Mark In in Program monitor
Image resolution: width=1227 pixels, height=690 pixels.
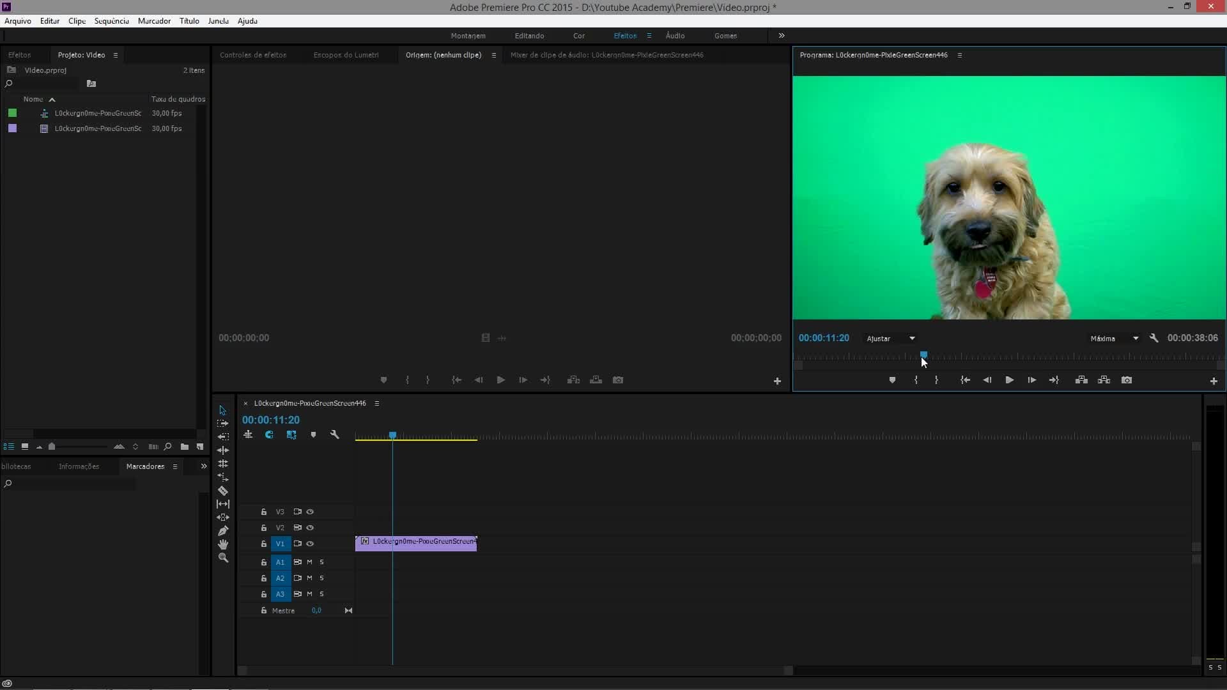(x=916, y=380)
